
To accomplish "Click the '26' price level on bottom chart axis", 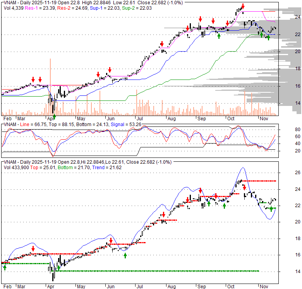I will pos(298,173).
